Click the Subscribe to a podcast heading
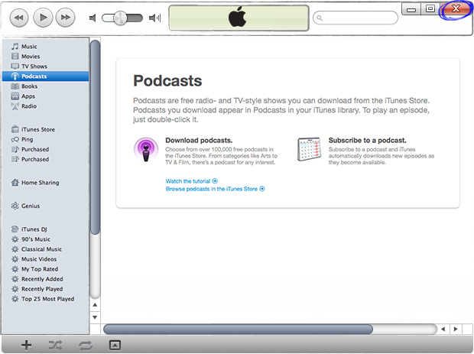 [x=367, y=140]
